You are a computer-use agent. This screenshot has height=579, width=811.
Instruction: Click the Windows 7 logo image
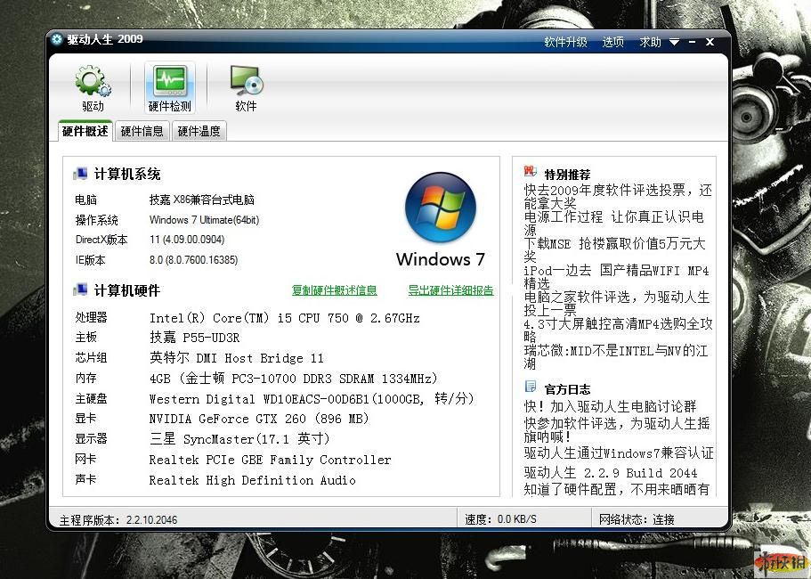tap(440, 208)
